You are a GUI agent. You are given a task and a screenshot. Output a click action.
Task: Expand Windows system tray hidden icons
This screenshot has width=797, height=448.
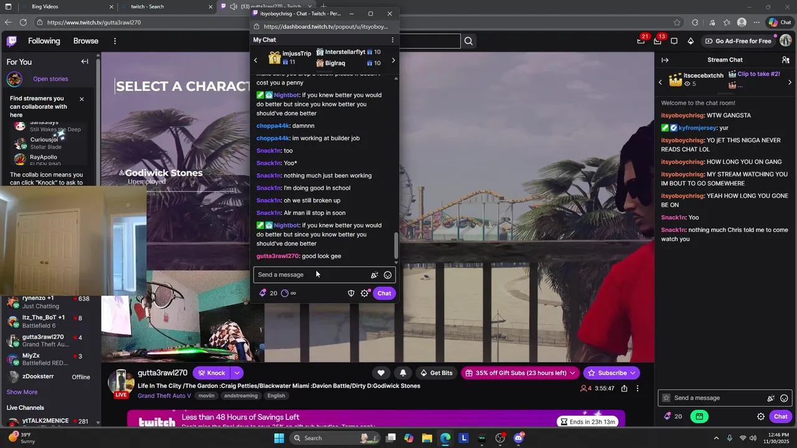(x=716, y=438)
